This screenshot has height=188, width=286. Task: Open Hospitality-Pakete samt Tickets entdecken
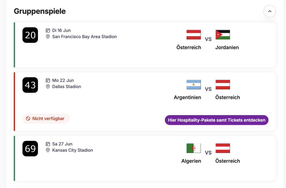click(217, 120)
